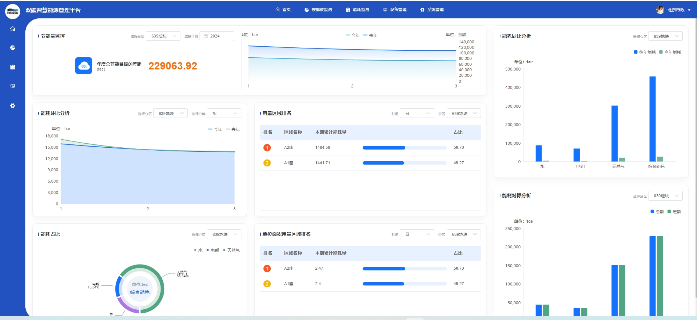Toggle 今年能耗 legend in 能耗同比分析
Image resolution: width=697 pixels, height=320 pixels.
pos(670,52)
